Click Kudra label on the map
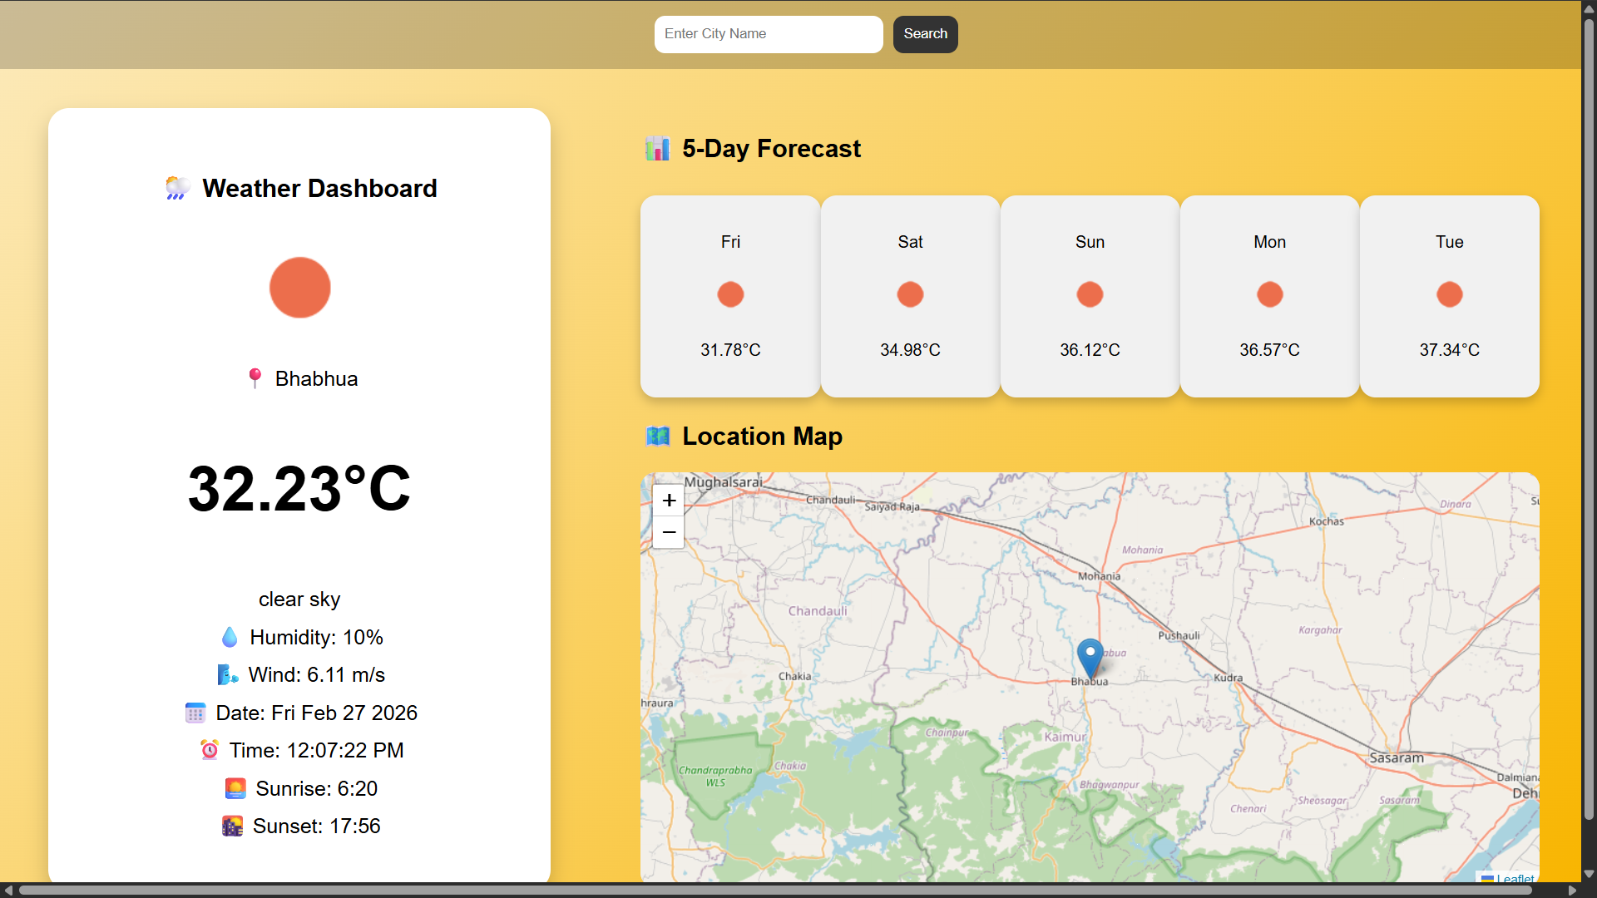Viewport: 1597px width, 898px height. [x=1228, y=678]
